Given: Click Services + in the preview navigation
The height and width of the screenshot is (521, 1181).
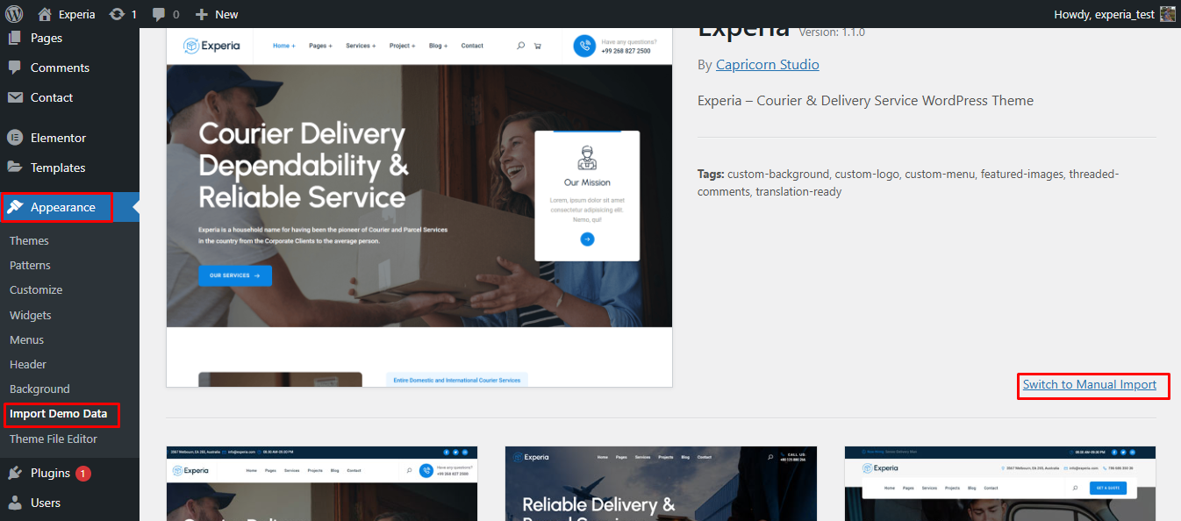Looking at the screenshot, I should 361,46.
